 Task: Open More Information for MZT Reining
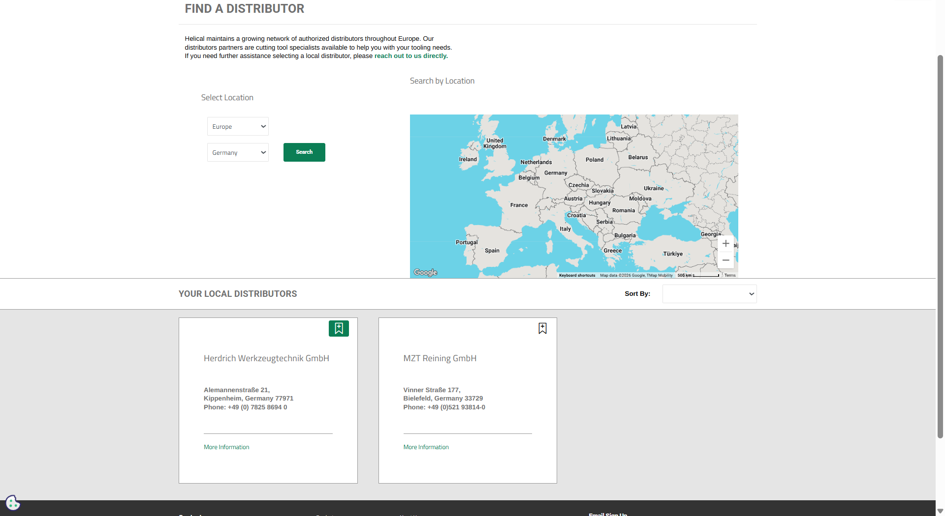click(x=426, y=447)
